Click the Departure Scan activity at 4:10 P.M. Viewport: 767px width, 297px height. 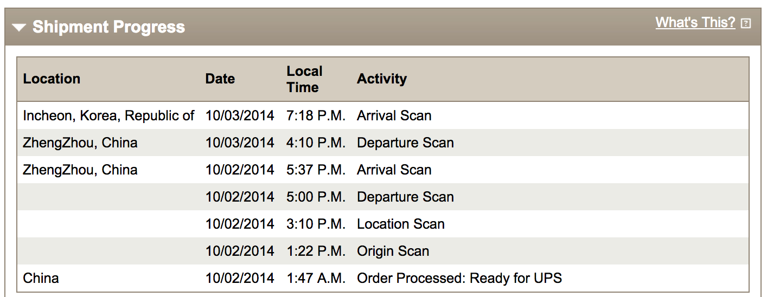(x=405, y=143)
